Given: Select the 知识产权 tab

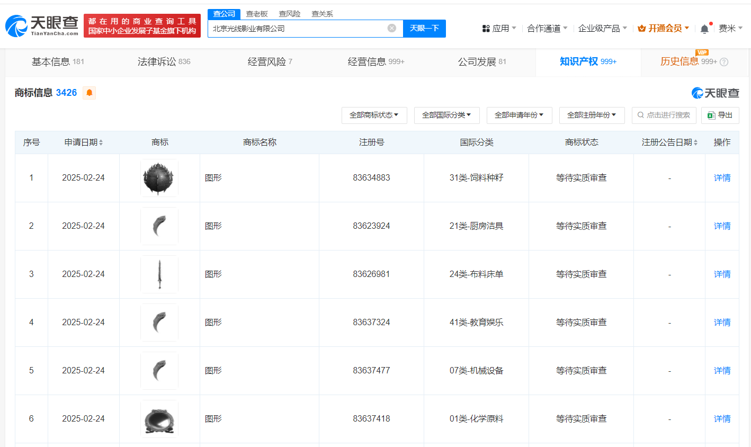Looking at the screenshot, I should click(x=588, y=62).
